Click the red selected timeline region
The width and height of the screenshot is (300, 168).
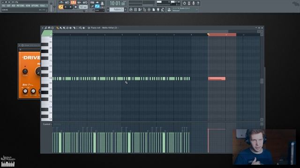[222, 35]
